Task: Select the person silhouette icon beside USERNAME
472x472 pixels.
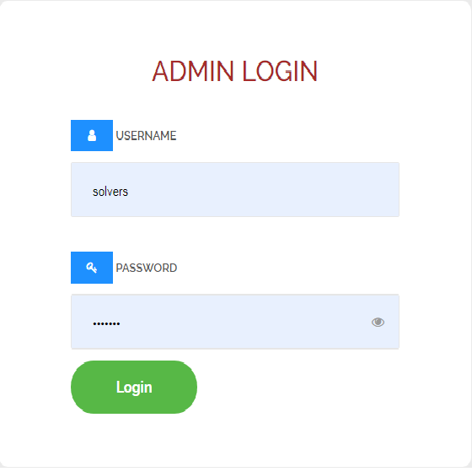Action: point(92,135)
